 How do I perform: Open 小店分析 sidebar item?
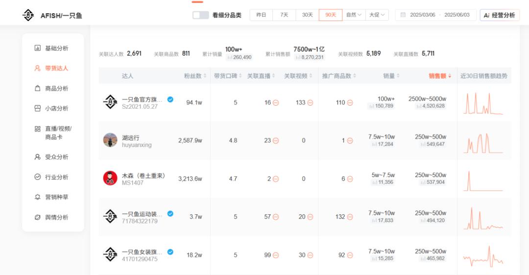(x=51, y=108)
